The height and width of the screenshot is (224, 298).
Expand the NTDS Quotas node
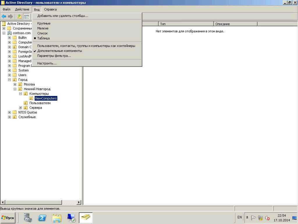[x=9, y=112]
